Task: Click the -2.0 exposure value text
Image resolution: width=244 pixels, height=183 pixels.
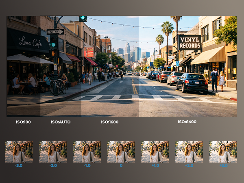Action: [x=53, y=166]
